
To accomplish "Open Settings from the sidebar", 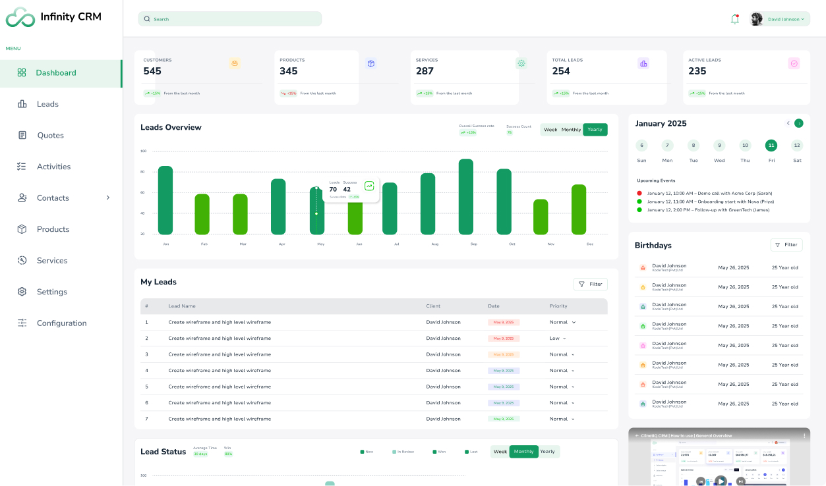I will tap(52, 292).
